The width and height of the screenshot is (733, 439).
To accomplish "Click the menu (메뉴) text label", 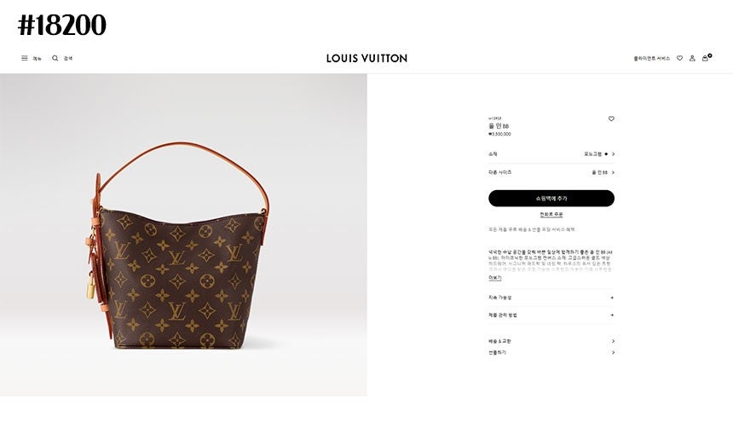I will pos(38,59).
